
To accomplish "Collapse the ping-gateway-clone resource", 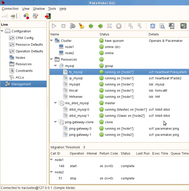I will point(56,122).
